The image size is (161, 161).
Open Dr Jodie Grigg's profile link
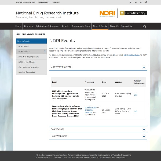click(90, 107)
